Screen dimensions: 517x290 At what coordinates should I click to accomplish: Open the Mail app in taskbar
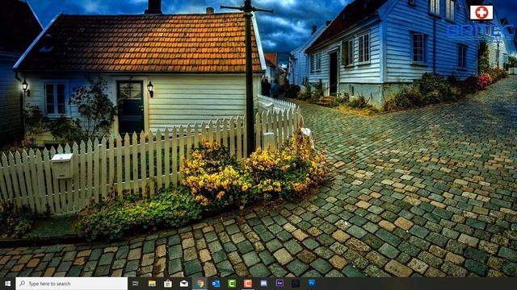point(183,284)
